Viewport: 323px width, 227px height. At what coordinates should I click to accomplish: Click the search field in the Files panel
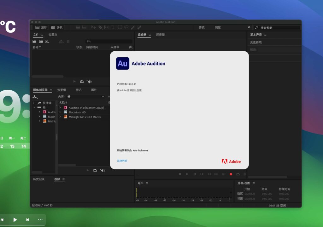pos(109,41)
